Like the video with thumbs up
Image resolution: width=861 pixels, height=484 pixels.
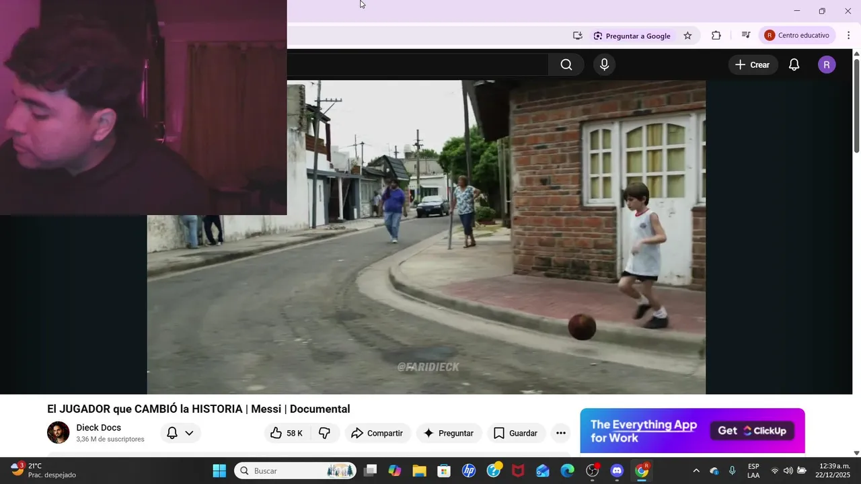coord(287,434)
